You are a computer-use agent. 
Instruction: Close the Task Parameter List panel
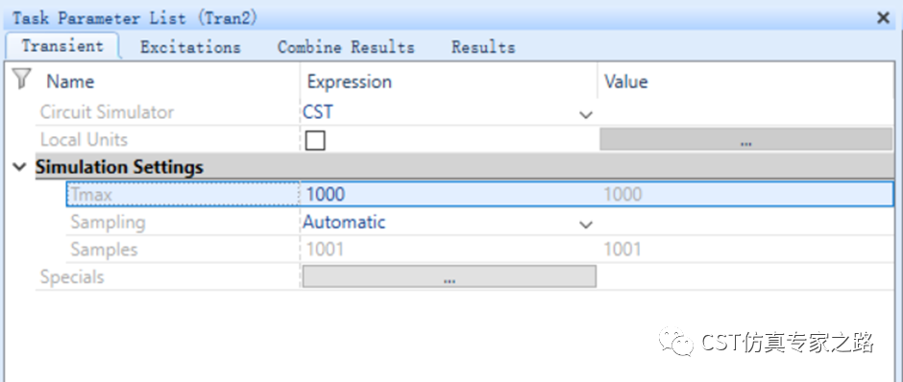(x=883, y=18)
